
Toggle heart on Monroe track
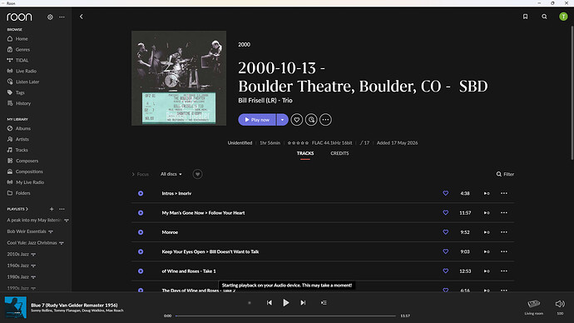coord(446,231)
